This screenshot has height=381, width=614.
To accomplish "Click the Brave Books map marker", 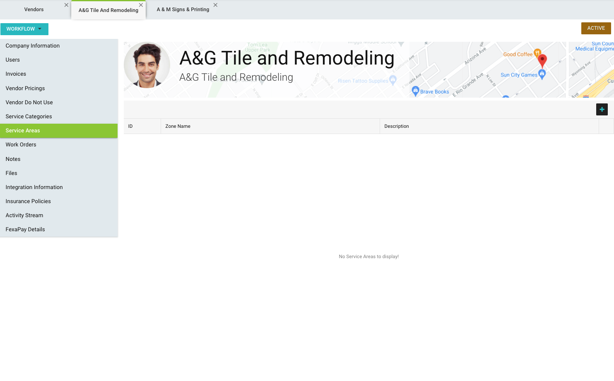I will click(415, 91).
